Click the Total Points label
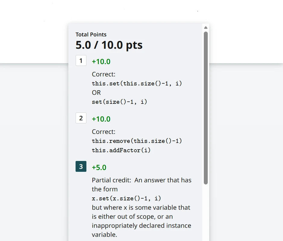 click(x=91, y=35)
